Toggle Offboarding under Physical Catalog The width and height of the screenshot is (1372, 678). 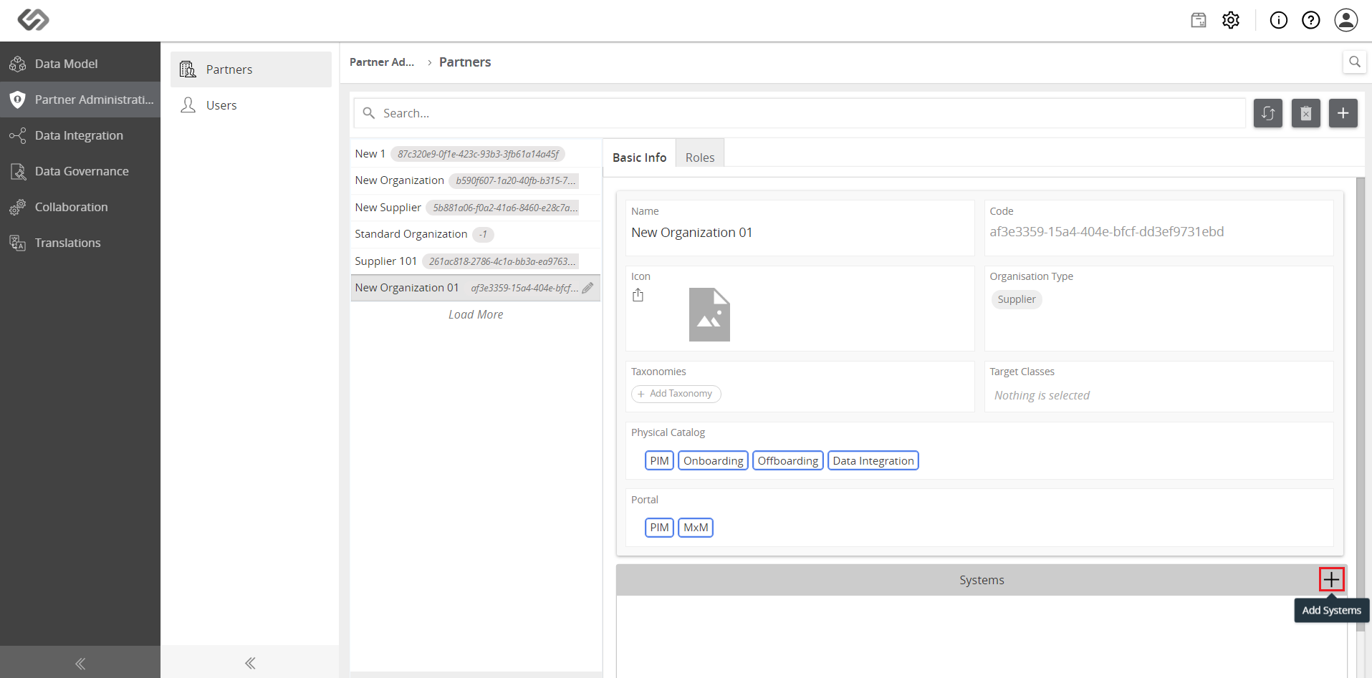tap(788, 460)
